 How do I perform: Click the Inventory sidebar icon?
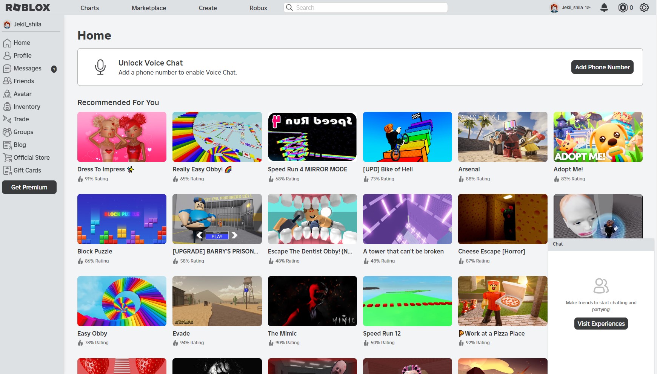[7, 107]
